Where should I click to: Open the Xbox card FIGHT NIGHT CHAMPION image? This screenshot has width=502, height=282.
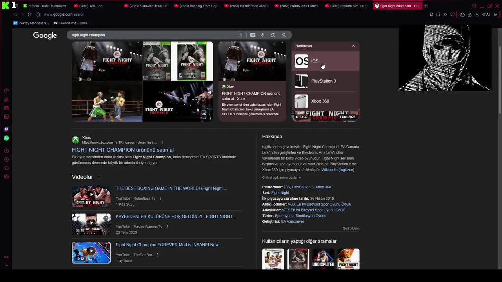pyautogui.click(x=252, y=61)
